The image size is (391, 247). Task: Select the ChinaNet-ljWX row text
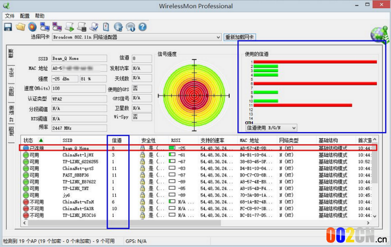(x=78, y=155)
